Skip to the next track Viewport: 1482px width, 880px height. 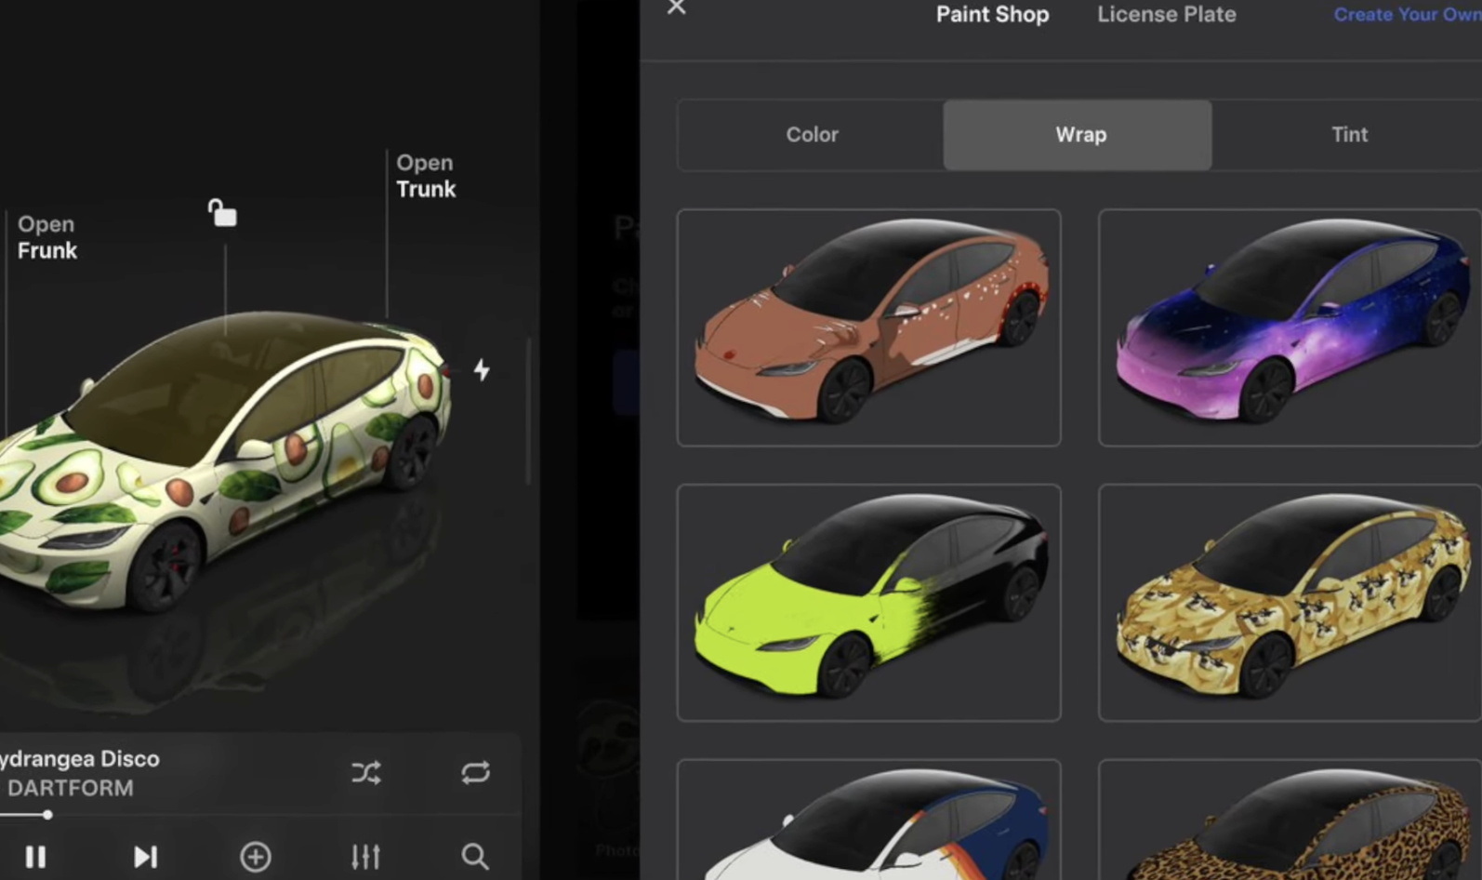pyautogui.click(x=145, y=856)
